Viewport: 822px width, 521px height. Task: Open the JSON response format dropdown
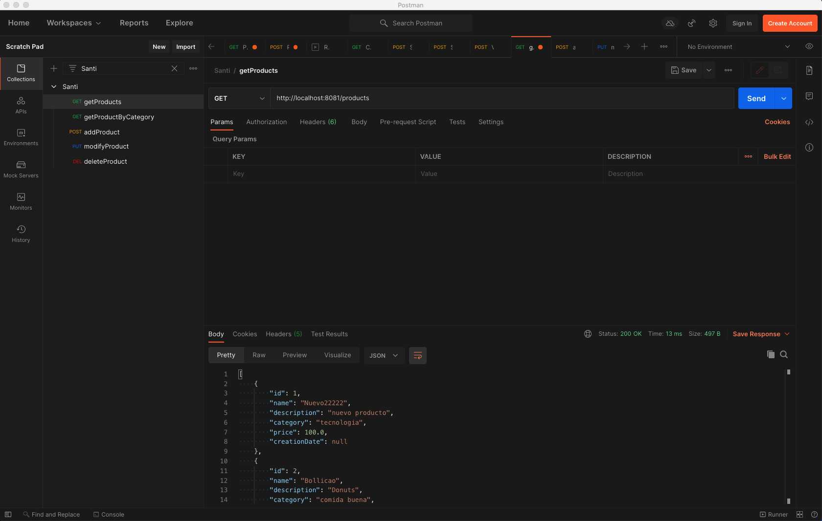pyautogui.click(x=384, y=356)
